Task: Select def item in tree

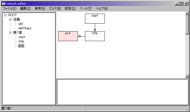Action: point(21,24)
